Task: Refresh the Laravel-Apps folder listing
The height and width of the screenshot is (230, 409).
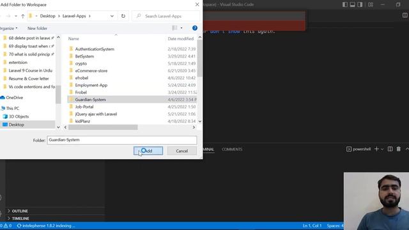Action: 123,16
